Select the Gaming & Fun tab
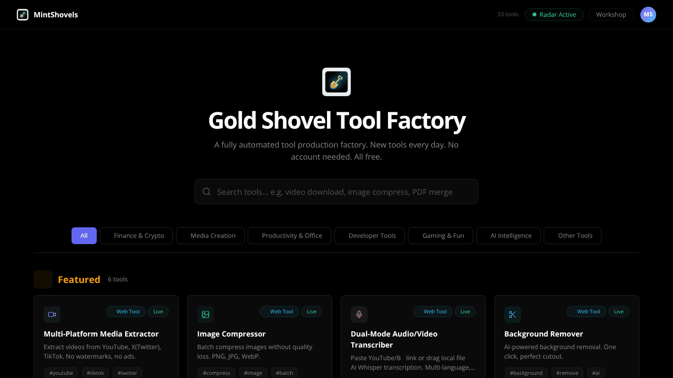This screenshot has width=673, height=378. [x=441, y=236]
